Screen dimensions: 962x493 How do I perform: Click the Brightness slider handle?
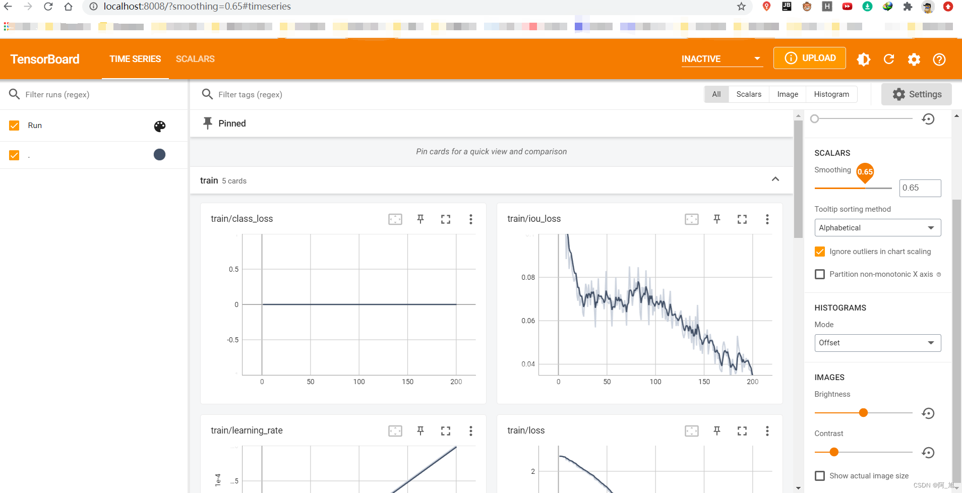tap(863, 413)
